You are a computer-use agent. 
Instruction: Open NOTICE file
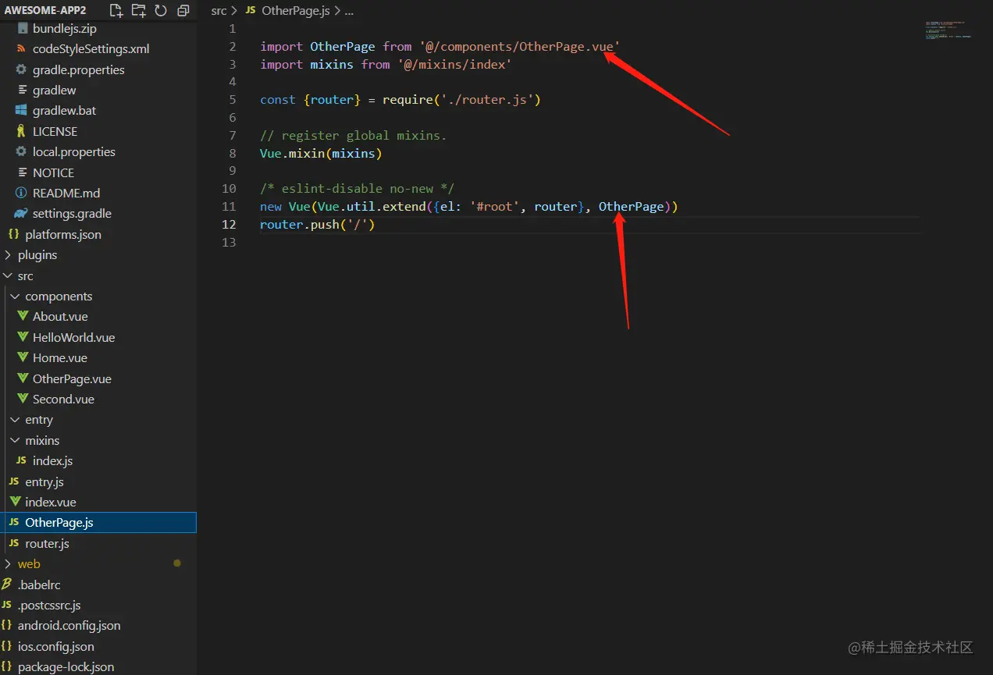[x=53, y=172]
